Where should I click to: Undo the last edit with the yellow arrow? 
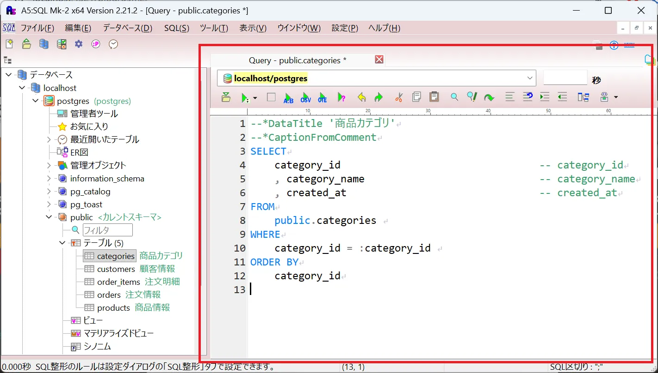point(362,97)
